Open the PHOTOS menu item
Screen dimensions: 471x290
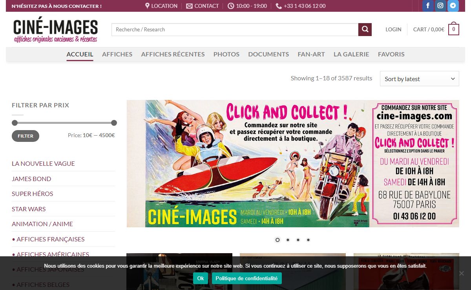click(x=226, y=54)
